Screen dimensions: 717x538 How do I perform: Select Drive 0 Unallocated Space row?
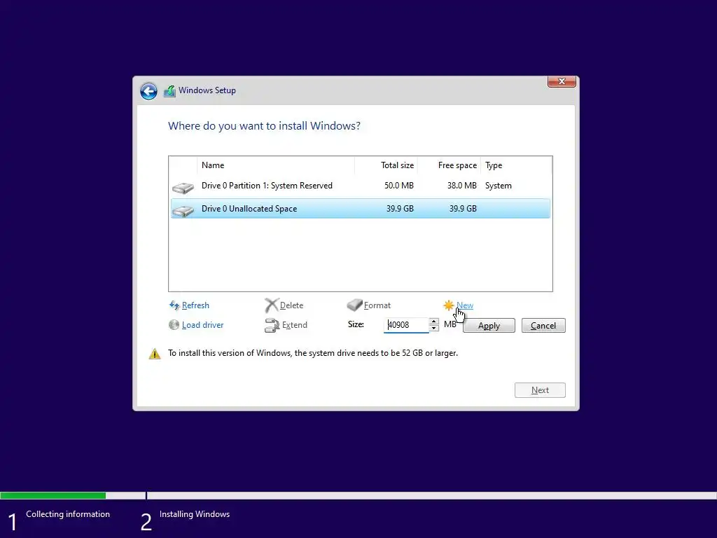click(361, 209)
